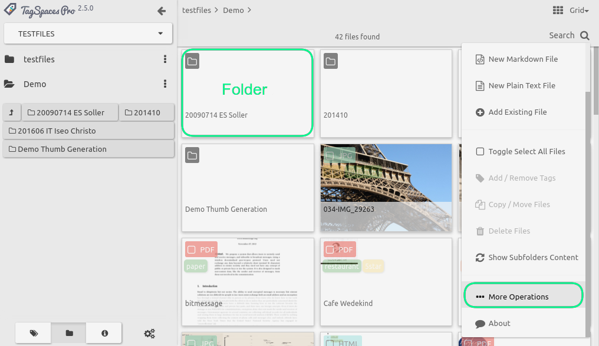Choose New Markdown File

522,59
